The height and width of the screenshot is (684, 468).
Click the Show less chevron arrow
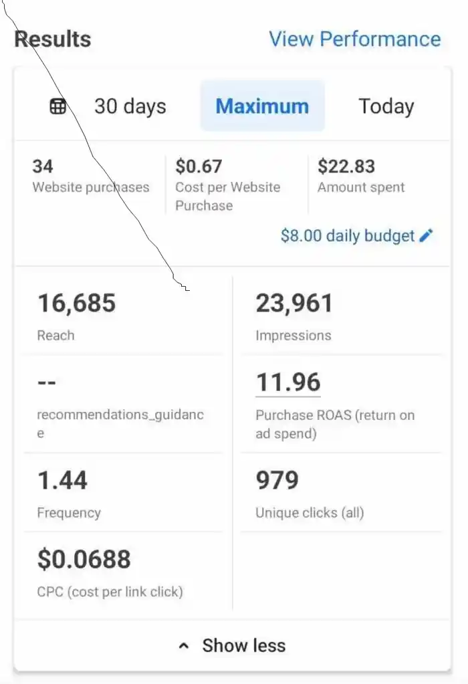(184, 646)
